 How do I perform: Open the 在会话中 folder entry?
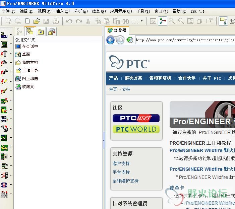[27, 47]
